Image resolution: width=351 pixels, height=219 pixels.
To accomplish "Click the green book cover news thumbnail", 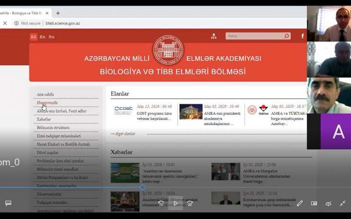I will 125,173.
